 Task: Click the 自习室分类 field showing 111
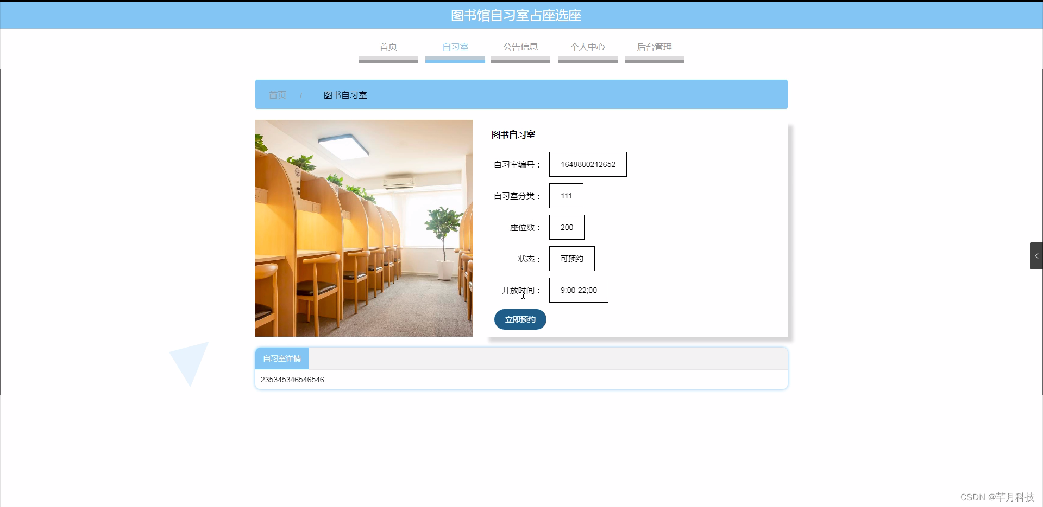566,196
